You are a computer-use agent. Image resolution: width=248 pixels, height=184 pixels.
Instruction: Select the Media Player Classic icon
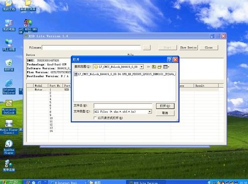(9, 127)
